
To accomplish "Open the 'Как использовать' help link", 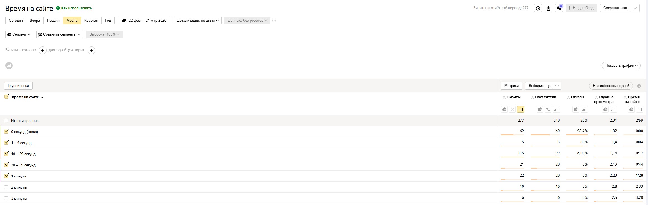I will (76, 8).
